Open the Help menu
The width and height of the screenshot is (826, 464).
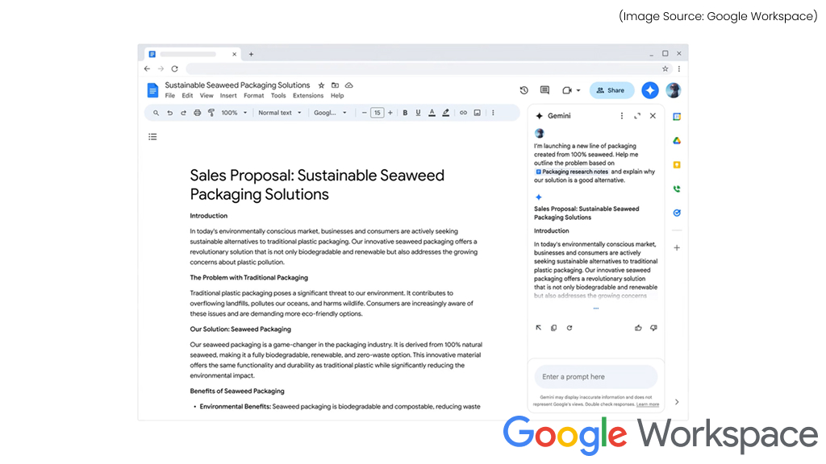(337, 96)
